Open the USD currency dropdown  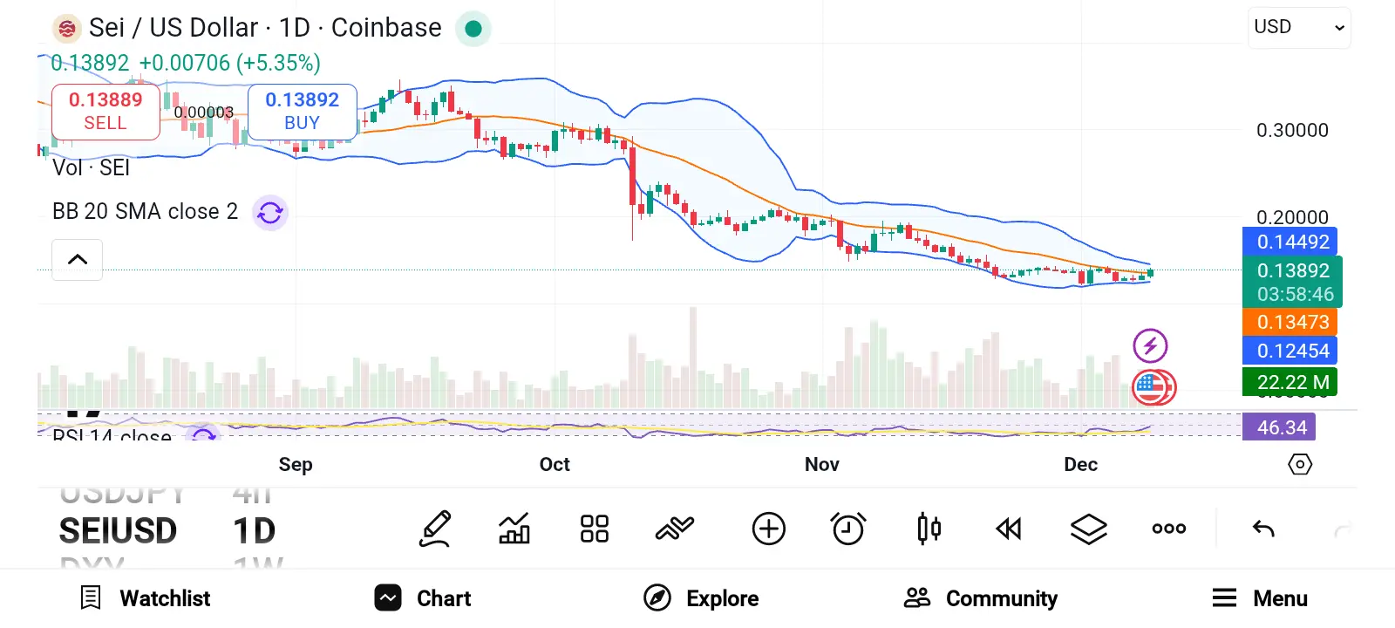pos(1299,28)
